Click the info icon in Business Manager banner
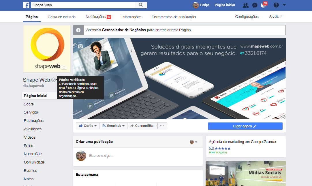Viewport: 312px width, 186px height. point(78,30)
